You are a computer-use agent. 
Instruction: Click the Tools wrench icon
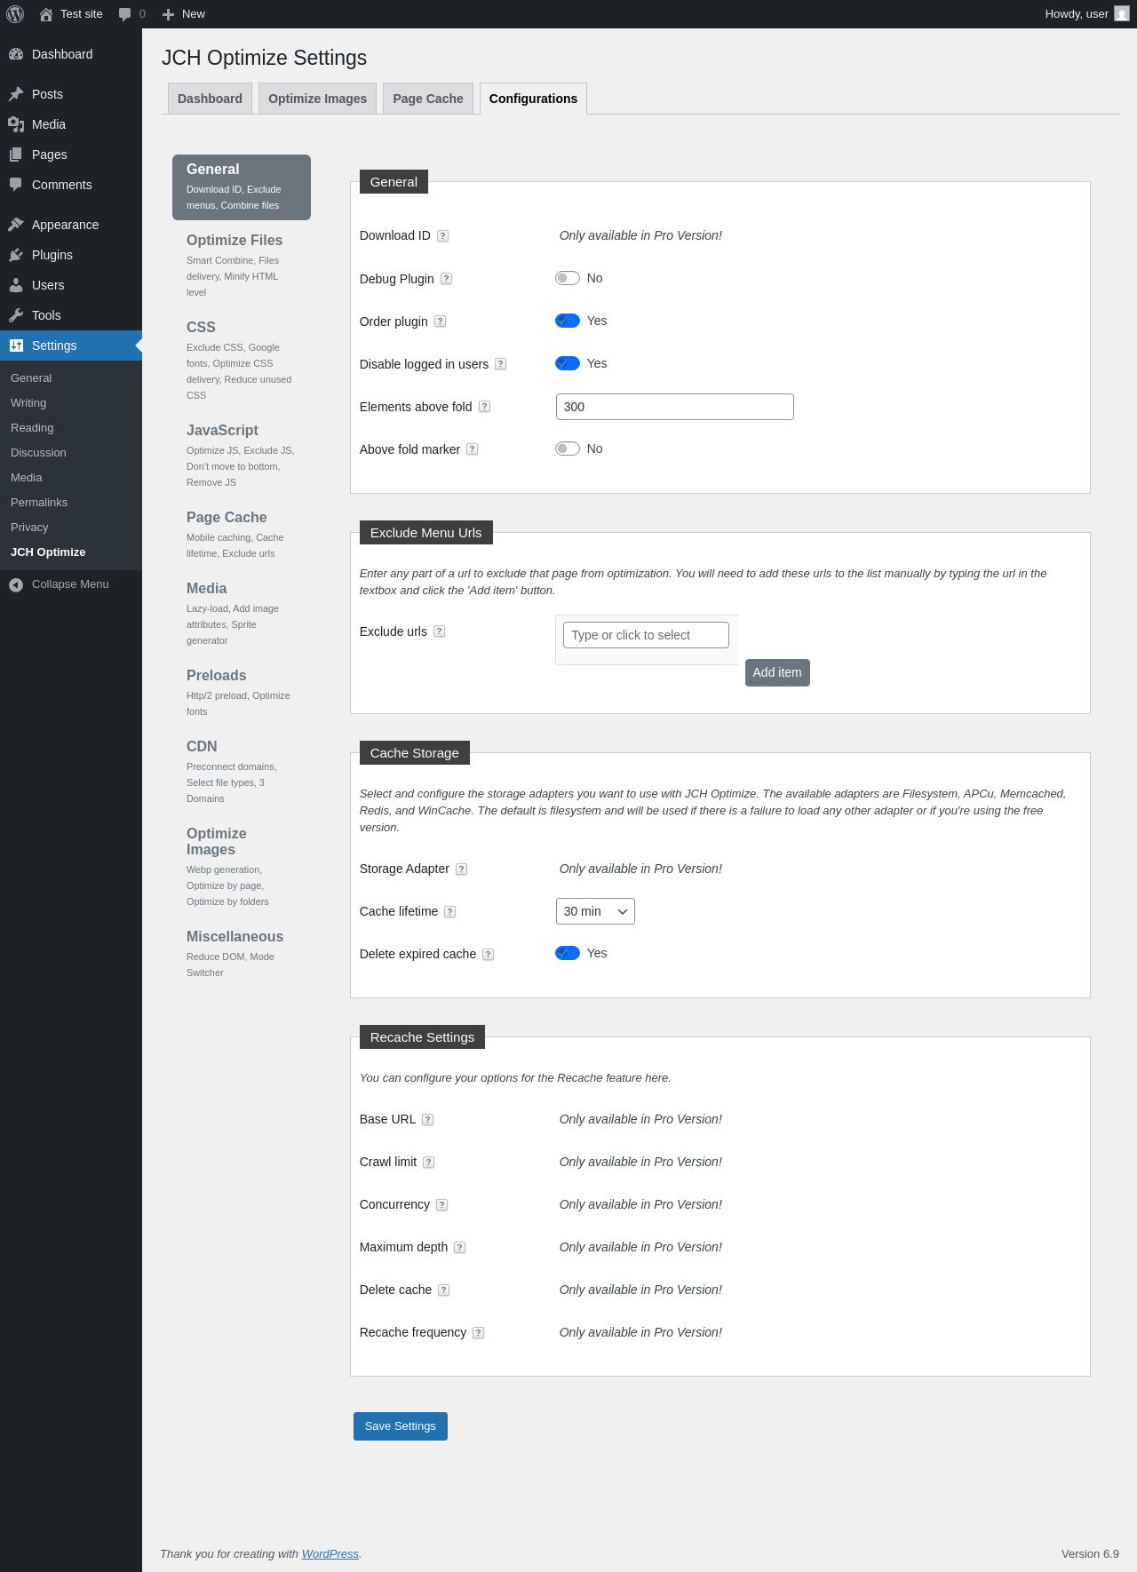[x=16, y=315]
